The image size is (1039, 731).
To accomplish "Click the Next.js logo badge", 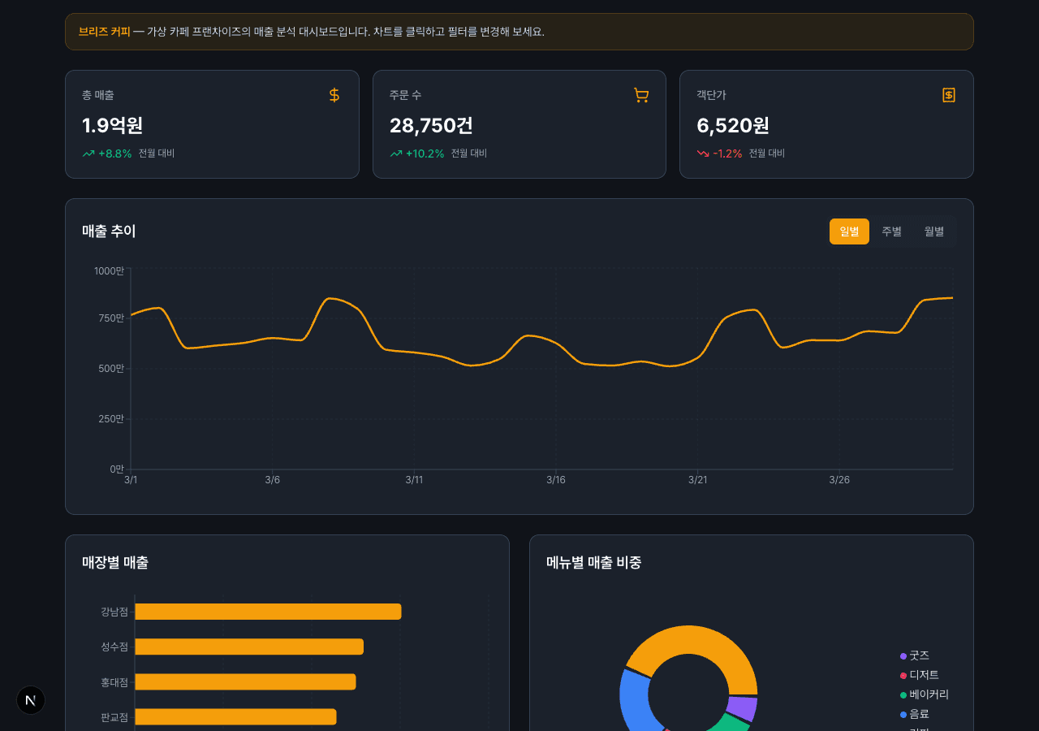I will pos(31,700).
